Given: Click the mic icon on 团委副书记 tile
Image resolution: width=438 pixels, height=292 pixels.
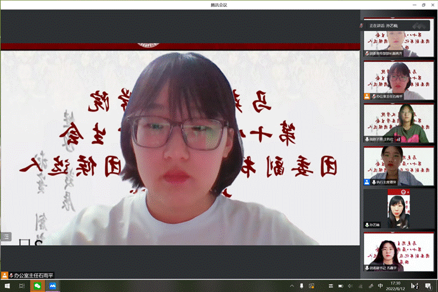Looking at the screenshot, I should (x=367, y=268).
